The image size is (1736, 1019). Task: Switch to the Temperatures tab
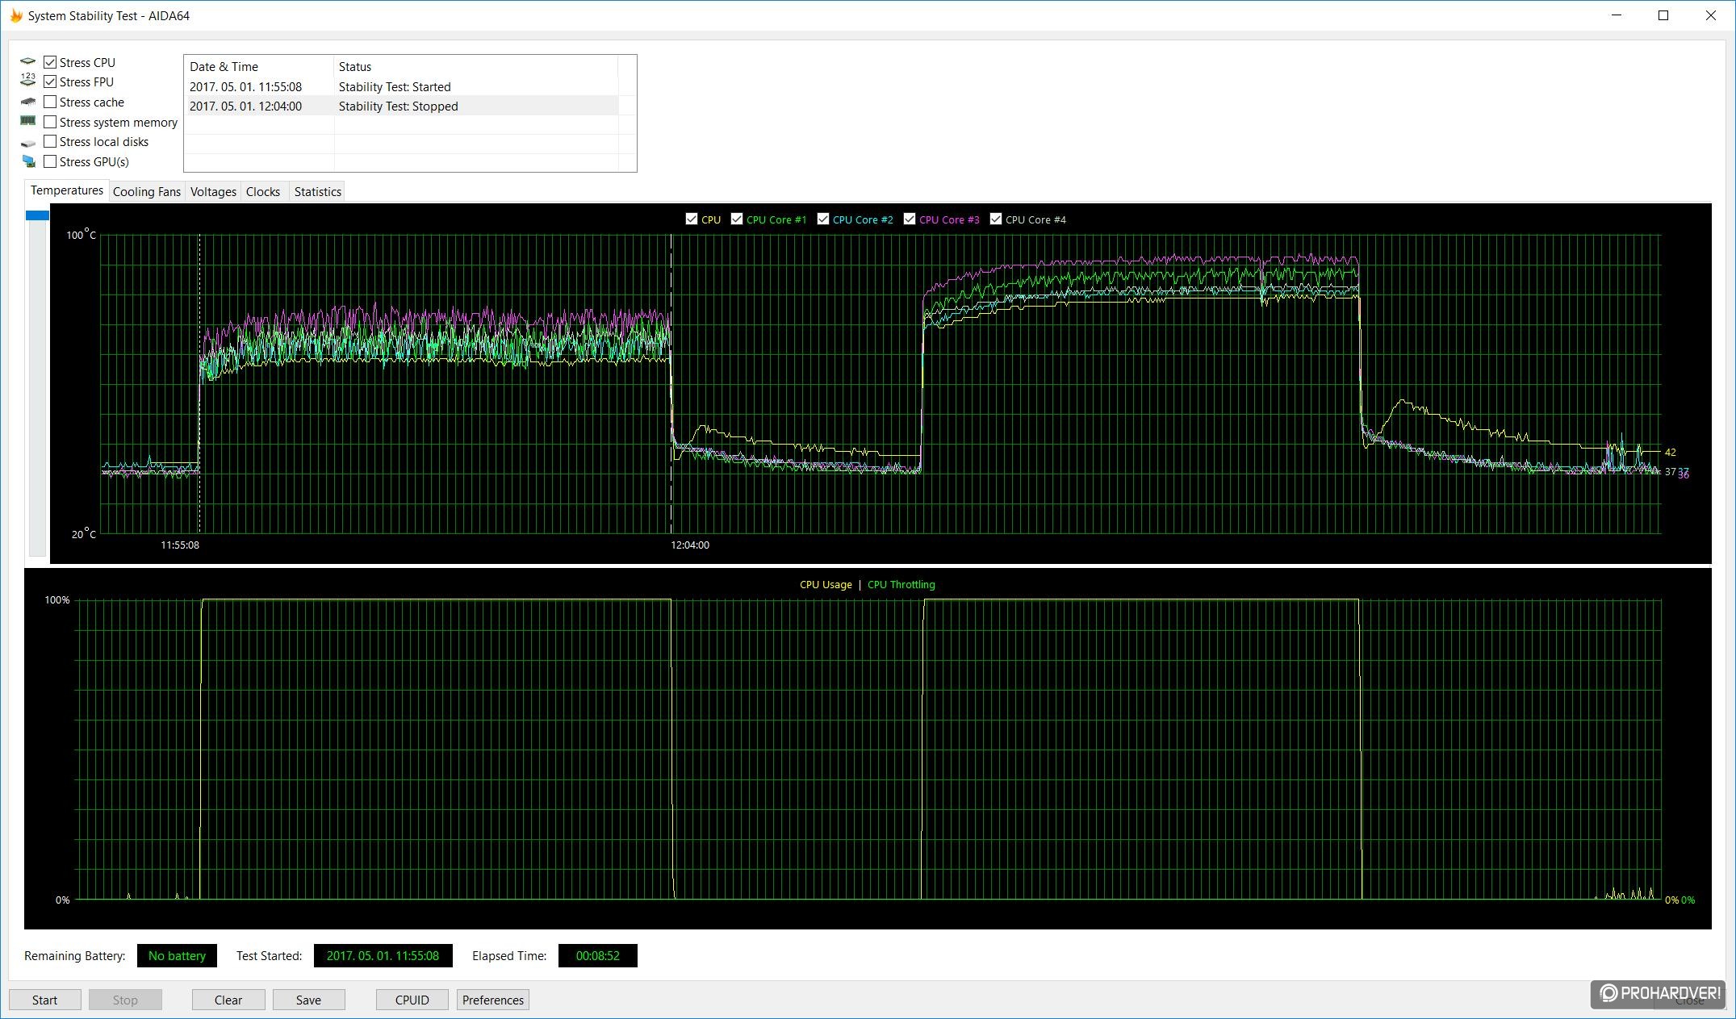point(67,190)
